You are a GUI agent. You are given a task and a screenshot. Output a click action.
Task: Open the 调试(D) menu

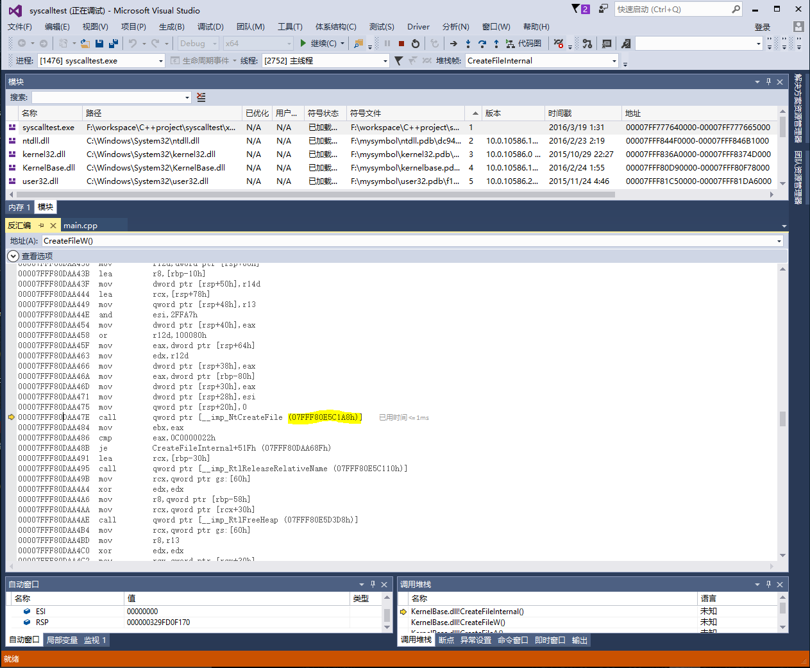210,27
